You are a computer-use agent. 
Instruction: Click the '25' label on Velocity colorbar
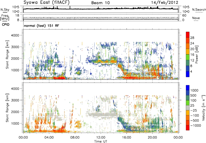point(192,105)
